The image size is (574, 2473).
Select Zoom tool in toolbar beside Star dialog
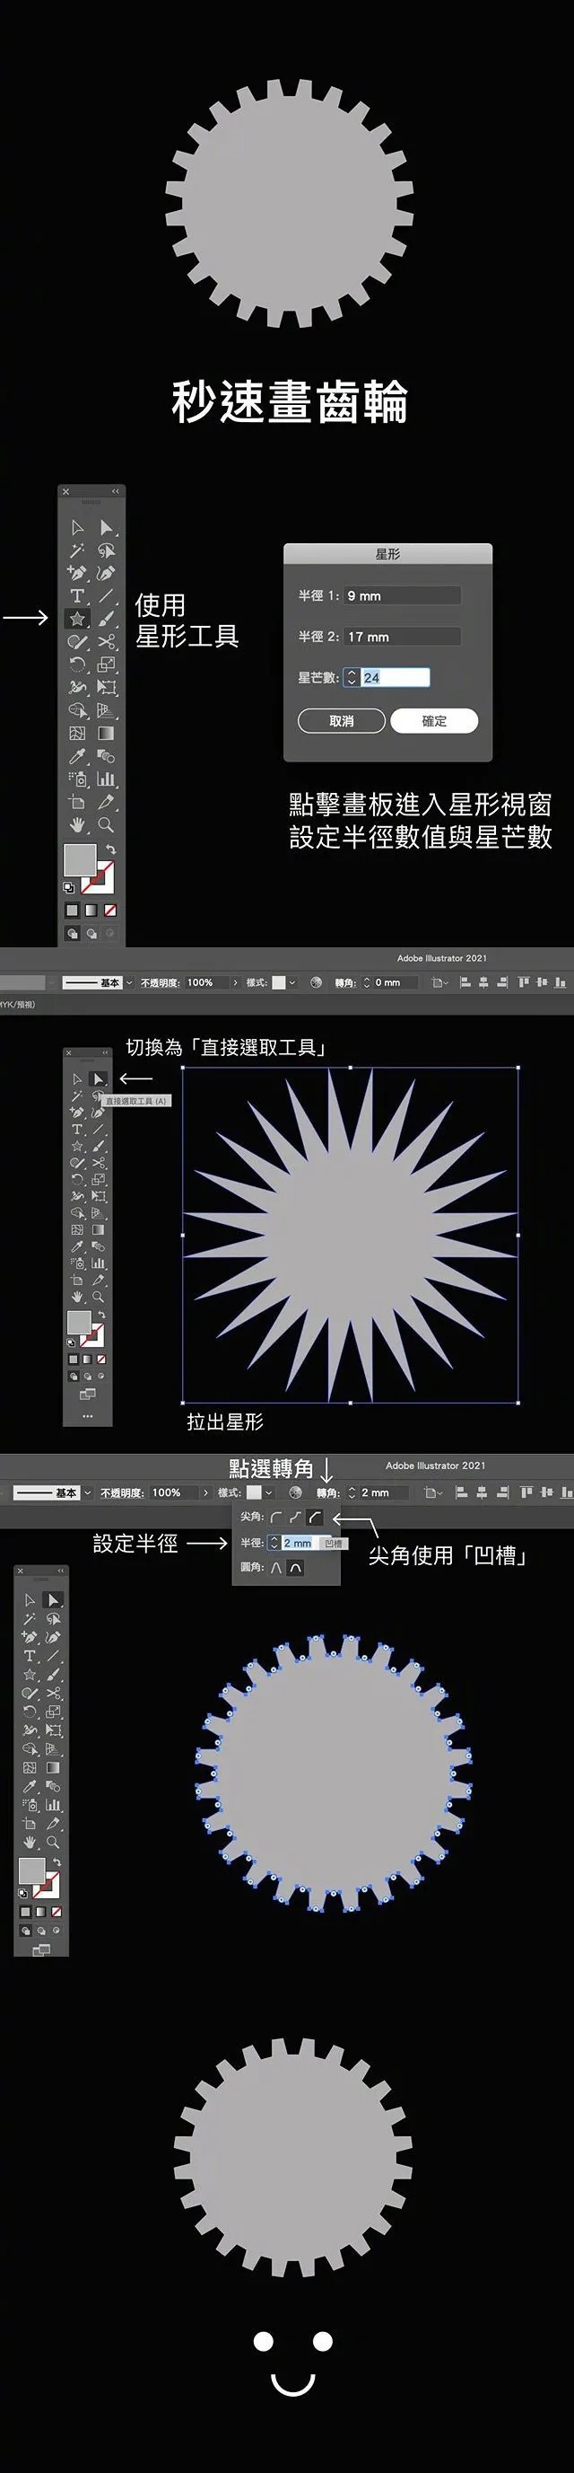(107, 824)
